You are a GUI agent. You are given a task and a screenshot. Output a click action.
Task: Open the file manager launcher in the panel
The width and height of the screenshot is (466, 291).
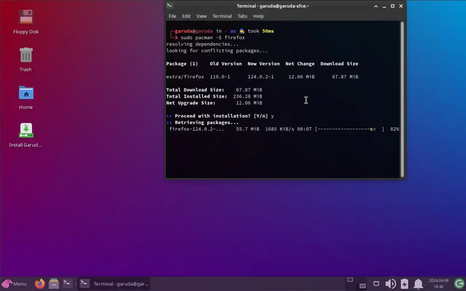pos(54,284)
